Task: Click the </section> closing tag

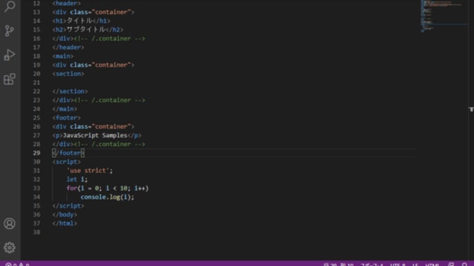Action: pos(70,91)
